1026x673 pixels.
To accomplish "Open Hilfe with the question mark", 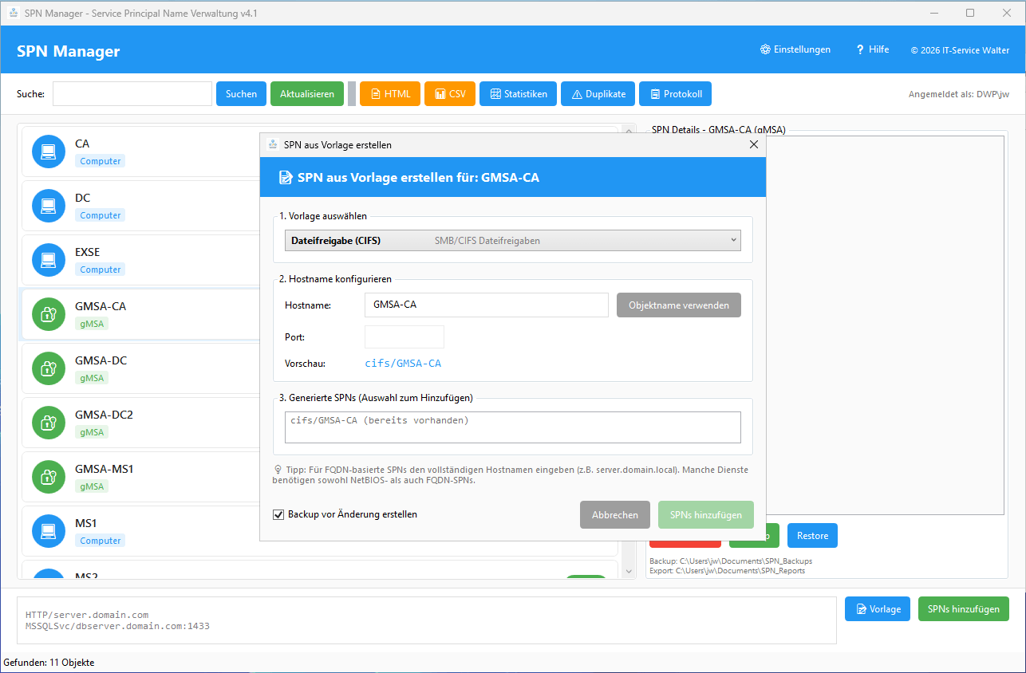I will pos(860,49).
